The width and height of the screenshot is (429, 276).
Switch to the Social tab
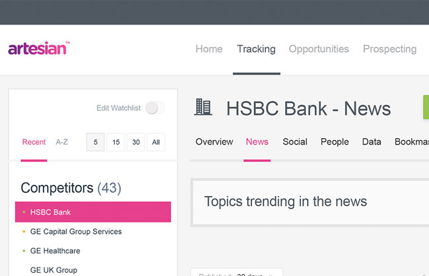tap(295, 142)
